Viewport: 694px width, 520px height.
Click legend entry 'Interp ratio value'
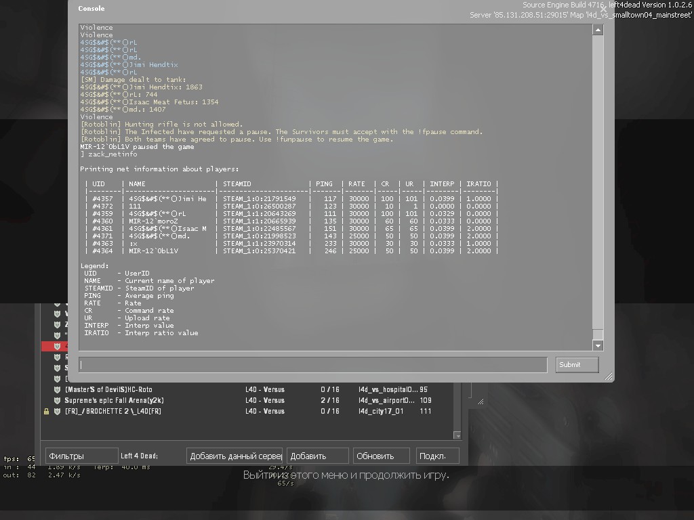[161, 333]
